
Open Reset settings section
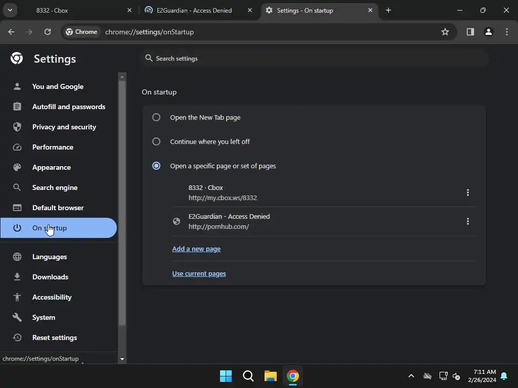click(x=59, y=337)
